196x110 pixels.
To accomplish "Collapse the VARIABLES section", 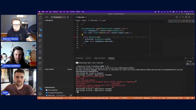I will click(49, 20).
